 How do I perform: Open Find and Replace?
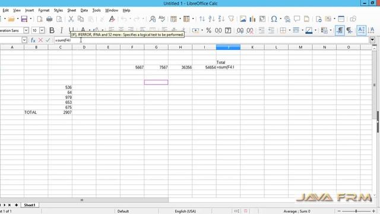(153, 19)
